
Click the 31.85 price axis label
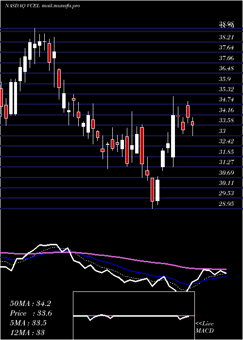coord(226,152)
